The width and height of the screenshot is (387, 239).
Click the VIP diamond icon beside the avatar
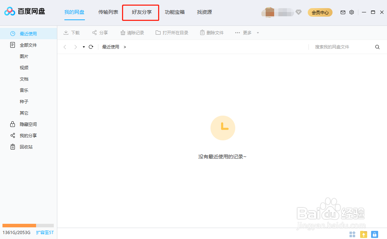(x=299, y=12)
